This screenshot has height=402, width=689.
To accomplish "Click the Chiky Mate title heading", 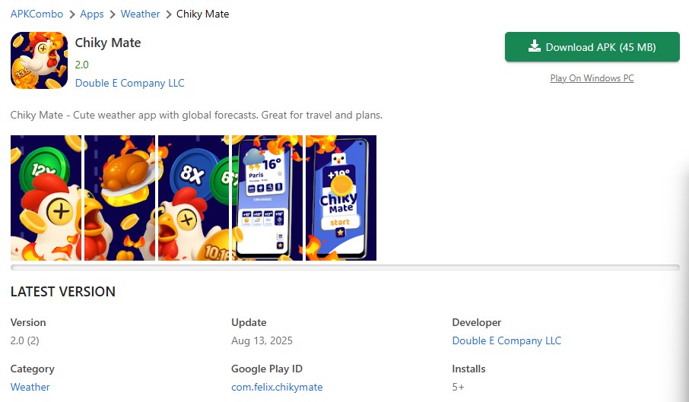I will pyautogui.click(x=108, y=43).
